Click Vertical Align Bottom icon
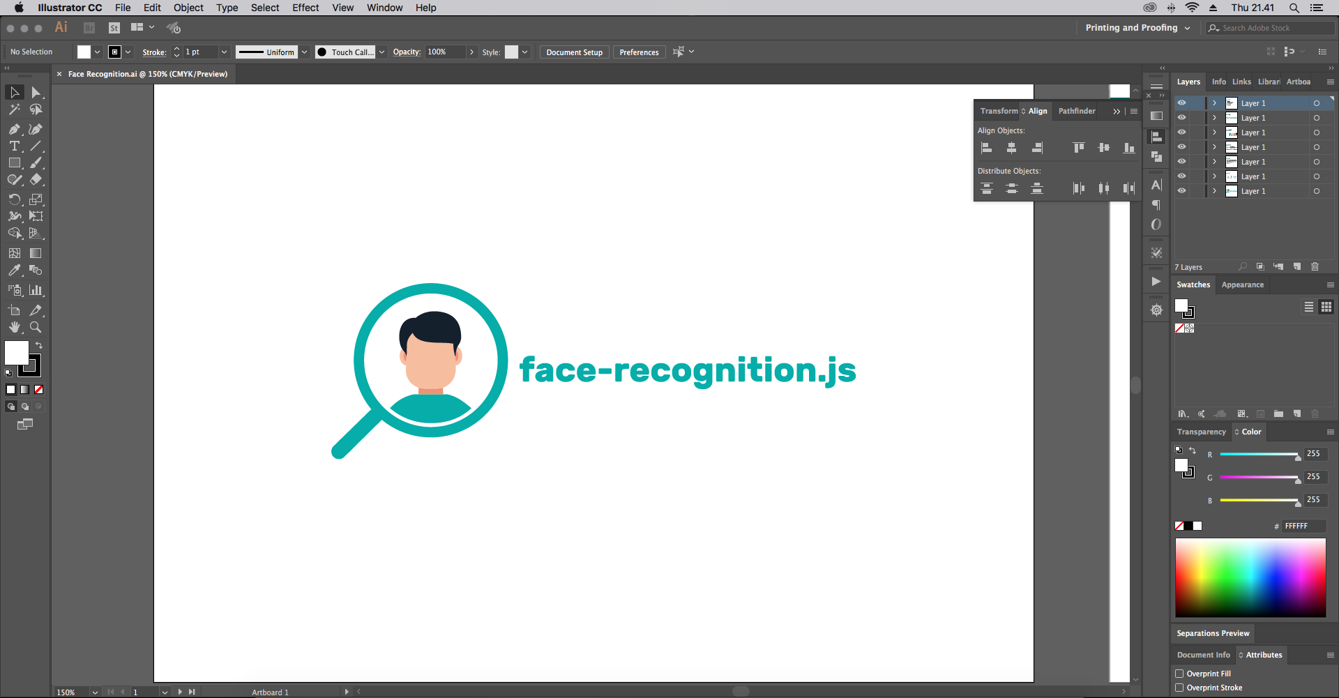 (1129, 148)
